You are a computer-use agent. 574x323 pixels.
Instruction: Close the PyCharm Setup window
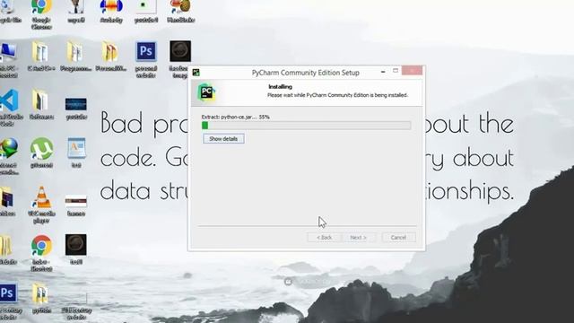tap(412, 70)
